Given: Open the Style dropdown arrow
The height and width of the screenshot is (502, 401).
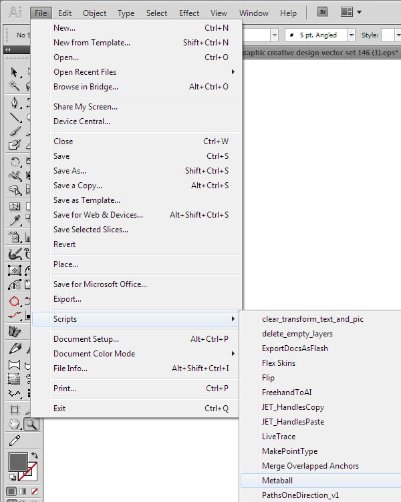Looking at the screenshot, I should (398, 35).
